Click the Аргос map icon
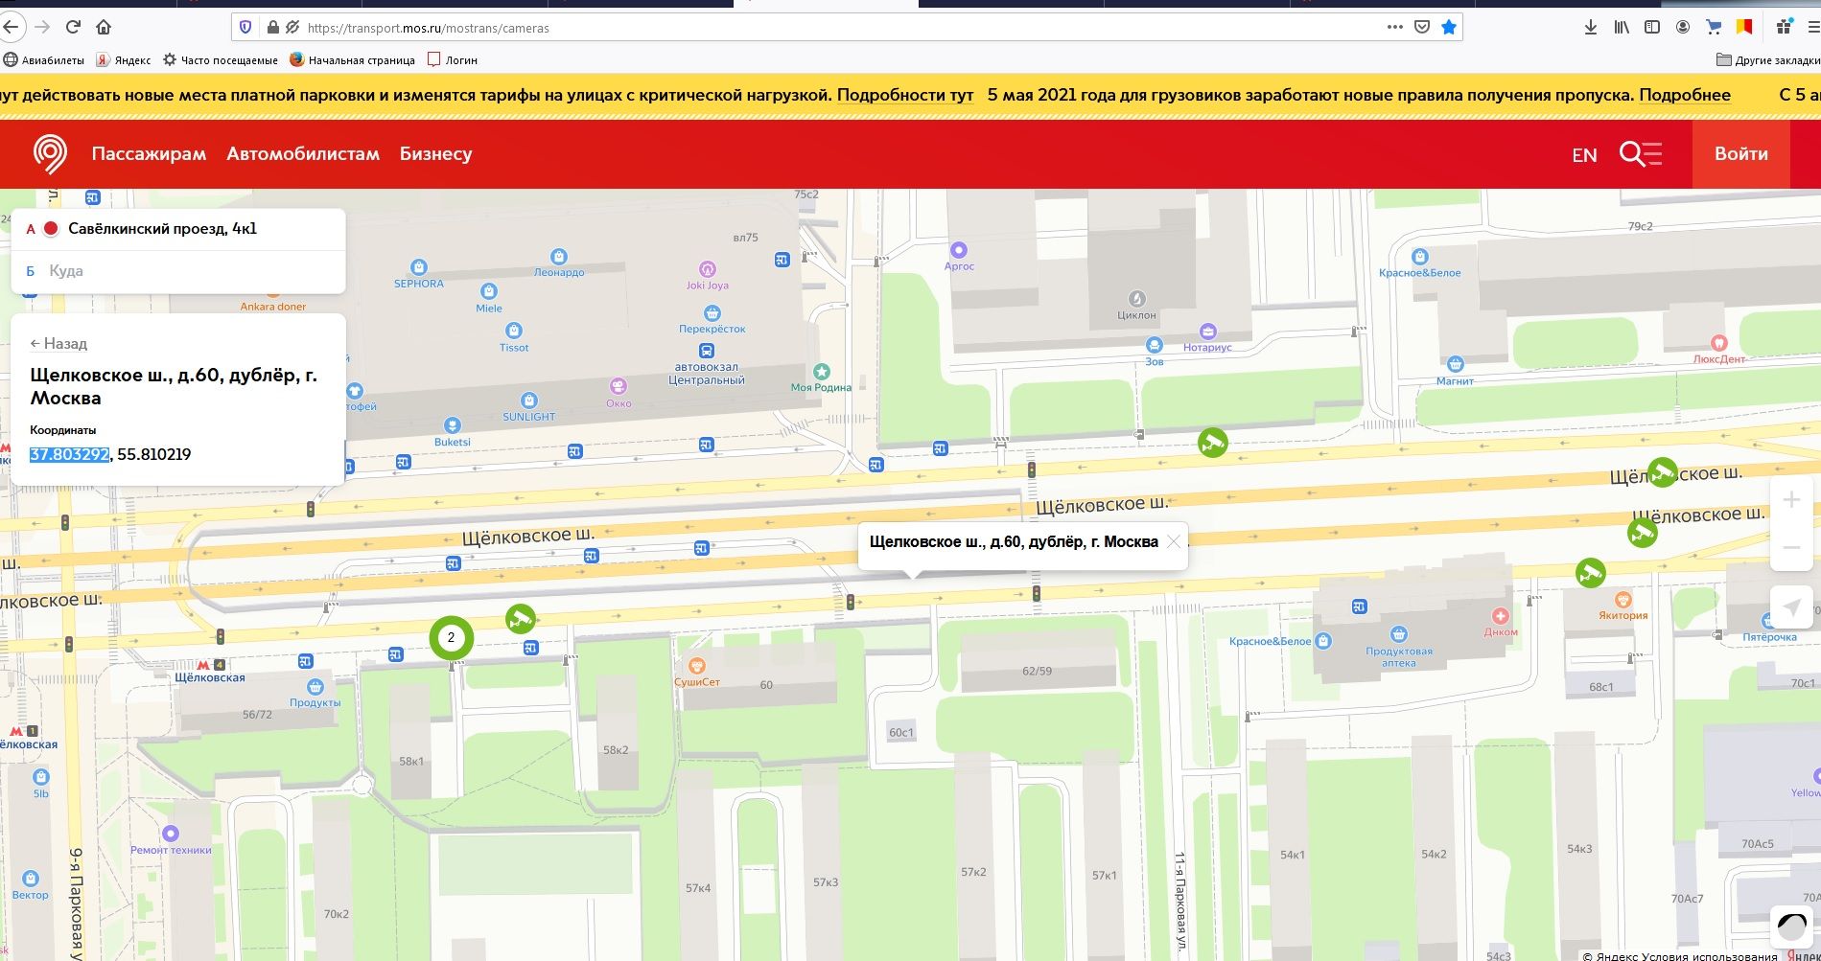Screen dimensions: 1821x961 [x=958, y=251]
